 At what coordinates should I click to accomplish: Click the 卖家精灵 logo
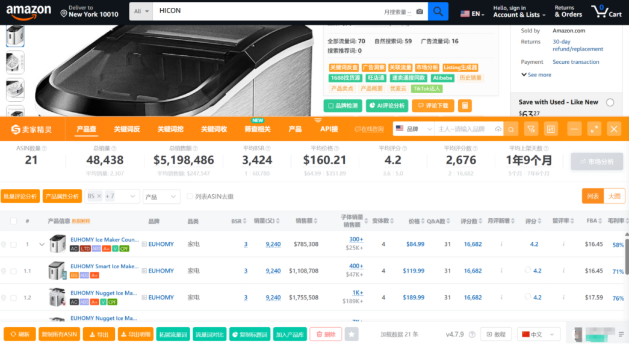(x=32, y=129)
